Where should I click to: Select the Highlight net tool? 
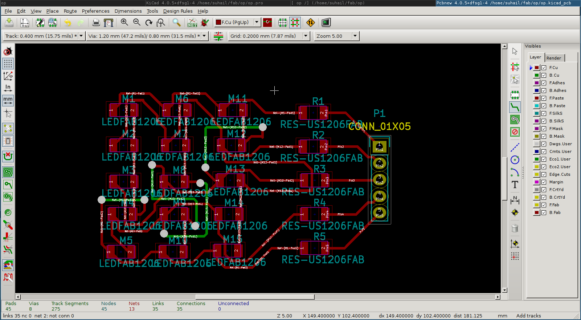[x=515, y=67]
